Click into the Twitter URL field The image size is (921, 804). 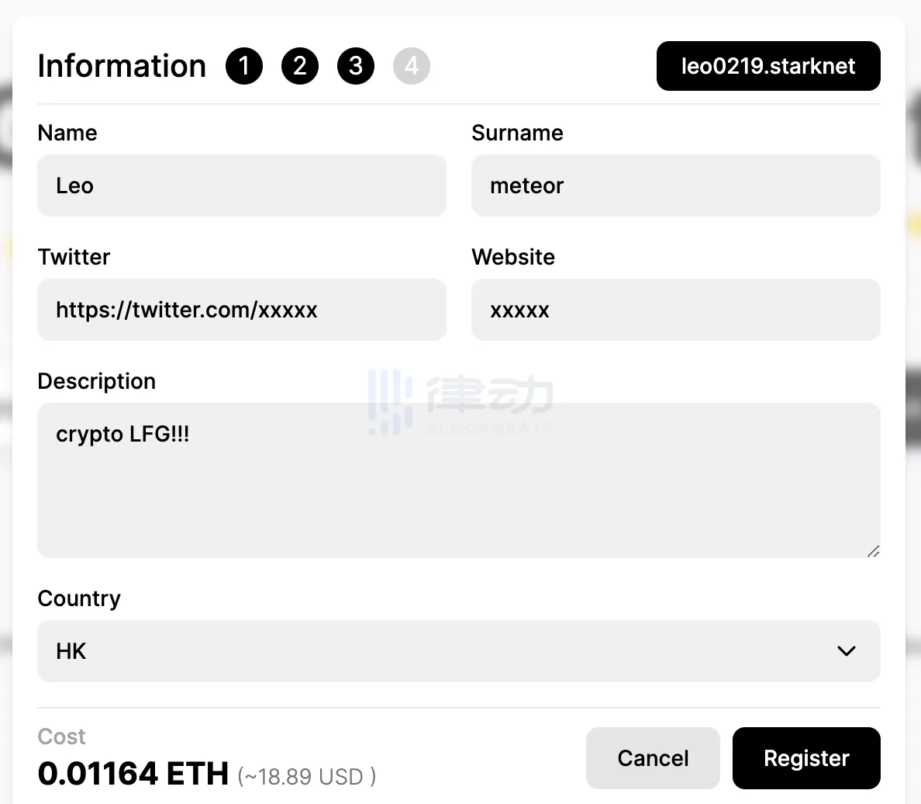(242, 310)
